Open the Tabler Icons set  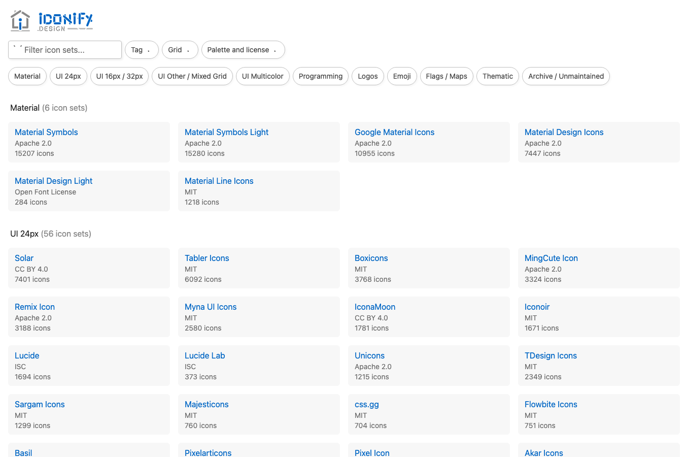(207, 258)
